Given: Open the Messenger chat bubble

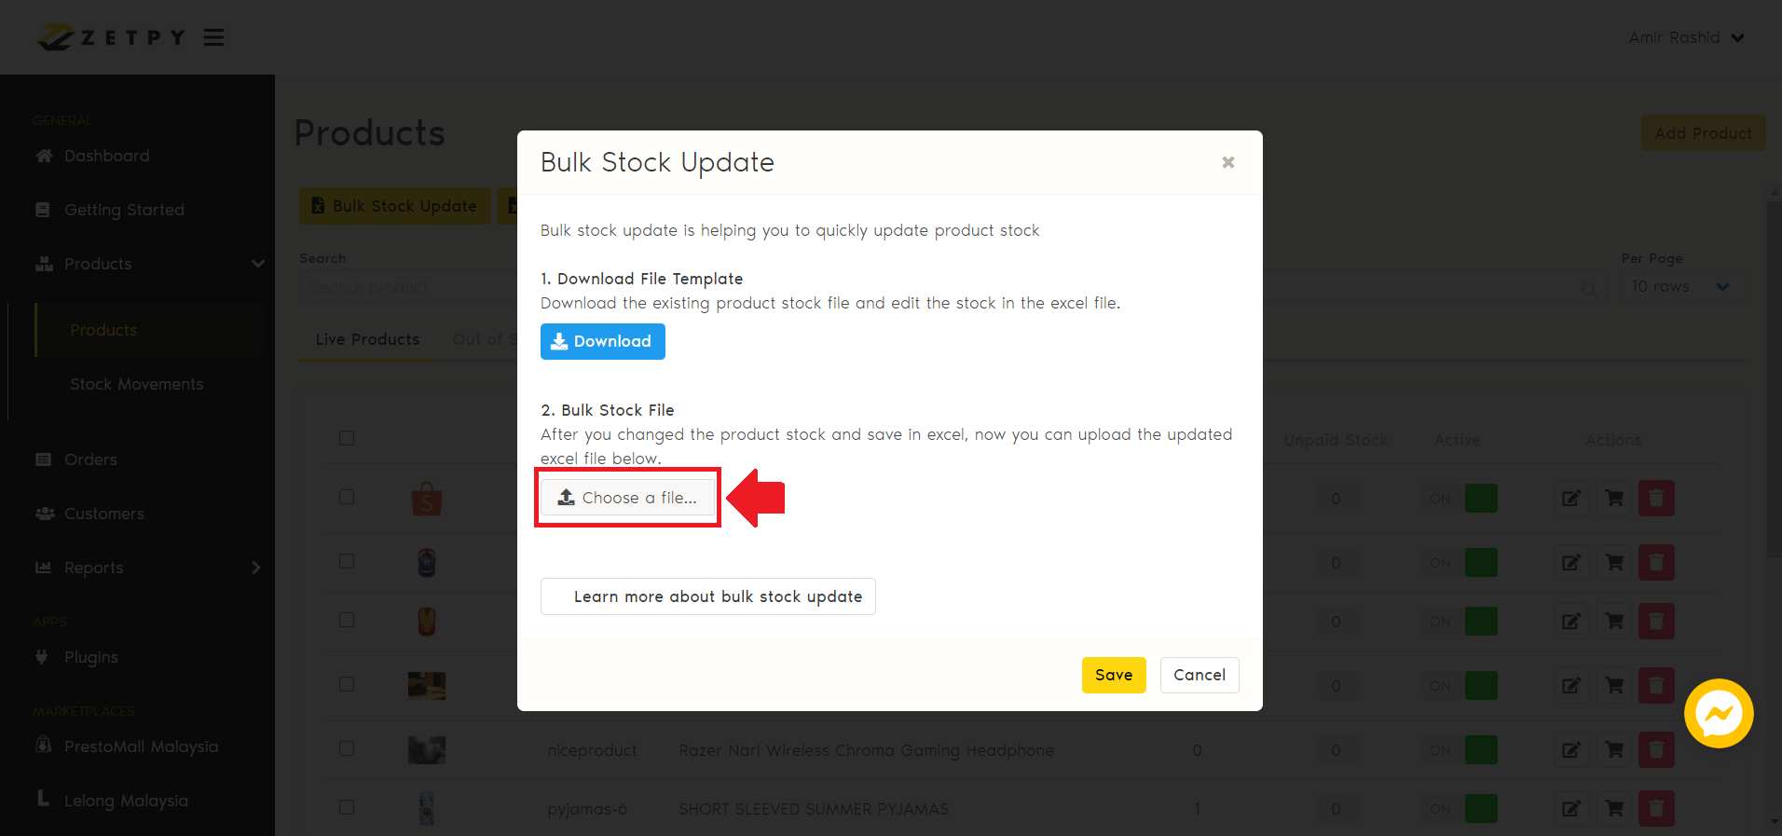Looking at the screenshot, I should 1719,713.
